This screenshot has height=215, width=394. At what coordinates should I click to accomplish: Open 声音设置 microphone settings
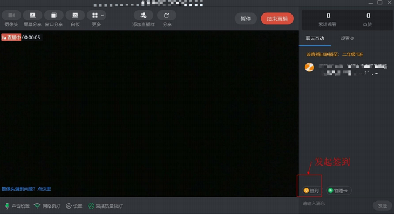[x=17, y=206]
